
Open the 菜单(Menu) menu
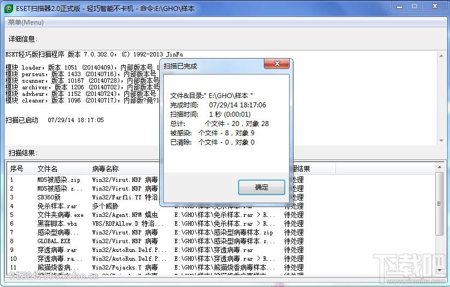[26, 22]
